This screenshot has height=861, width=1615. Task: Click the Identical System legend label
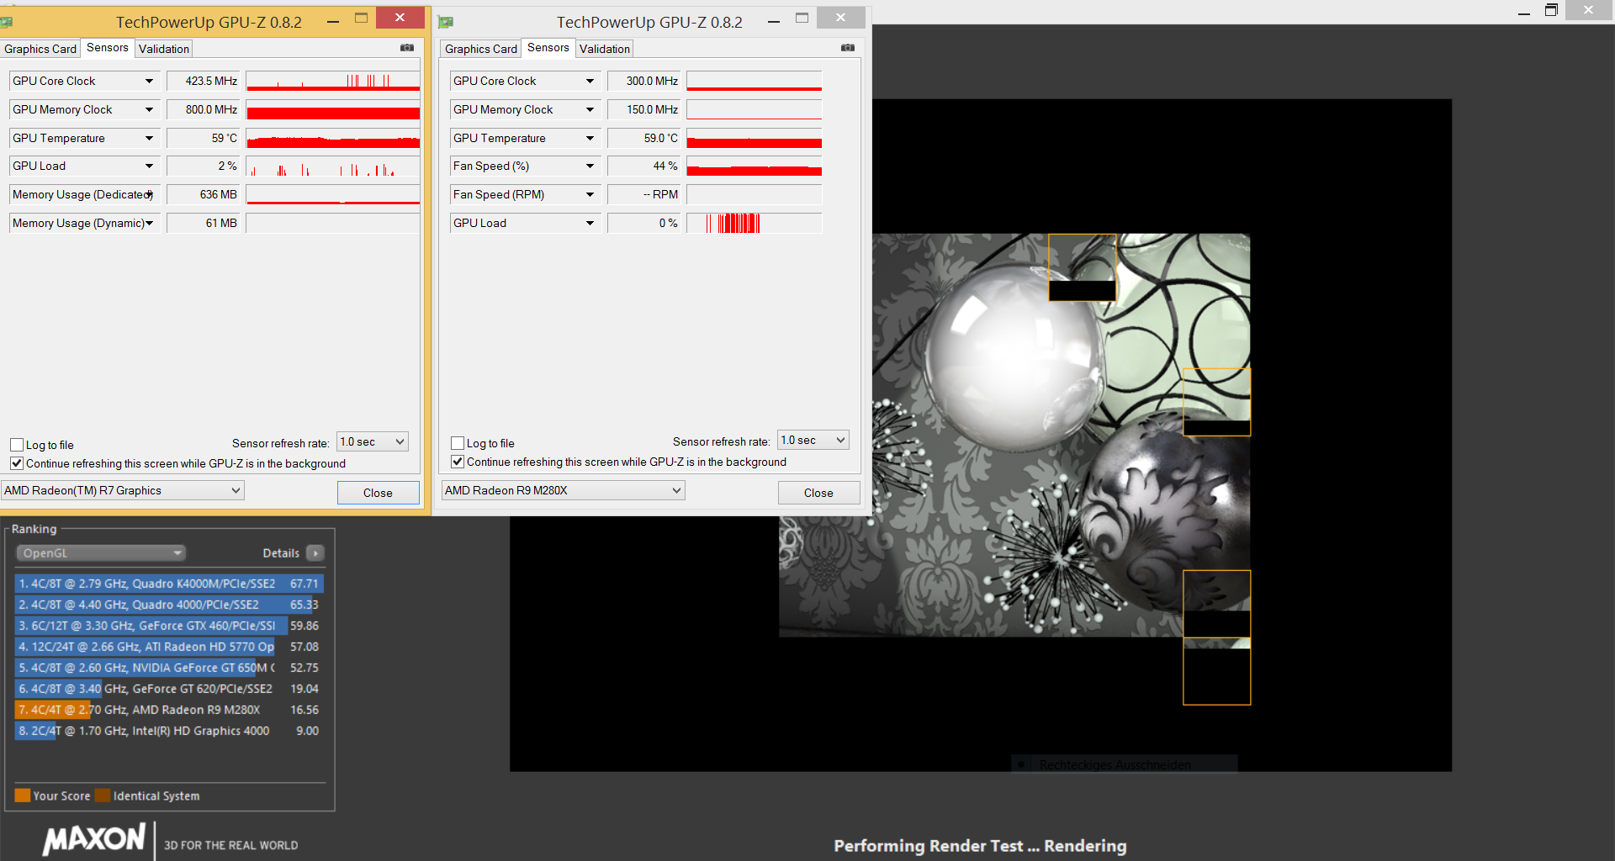156,796
